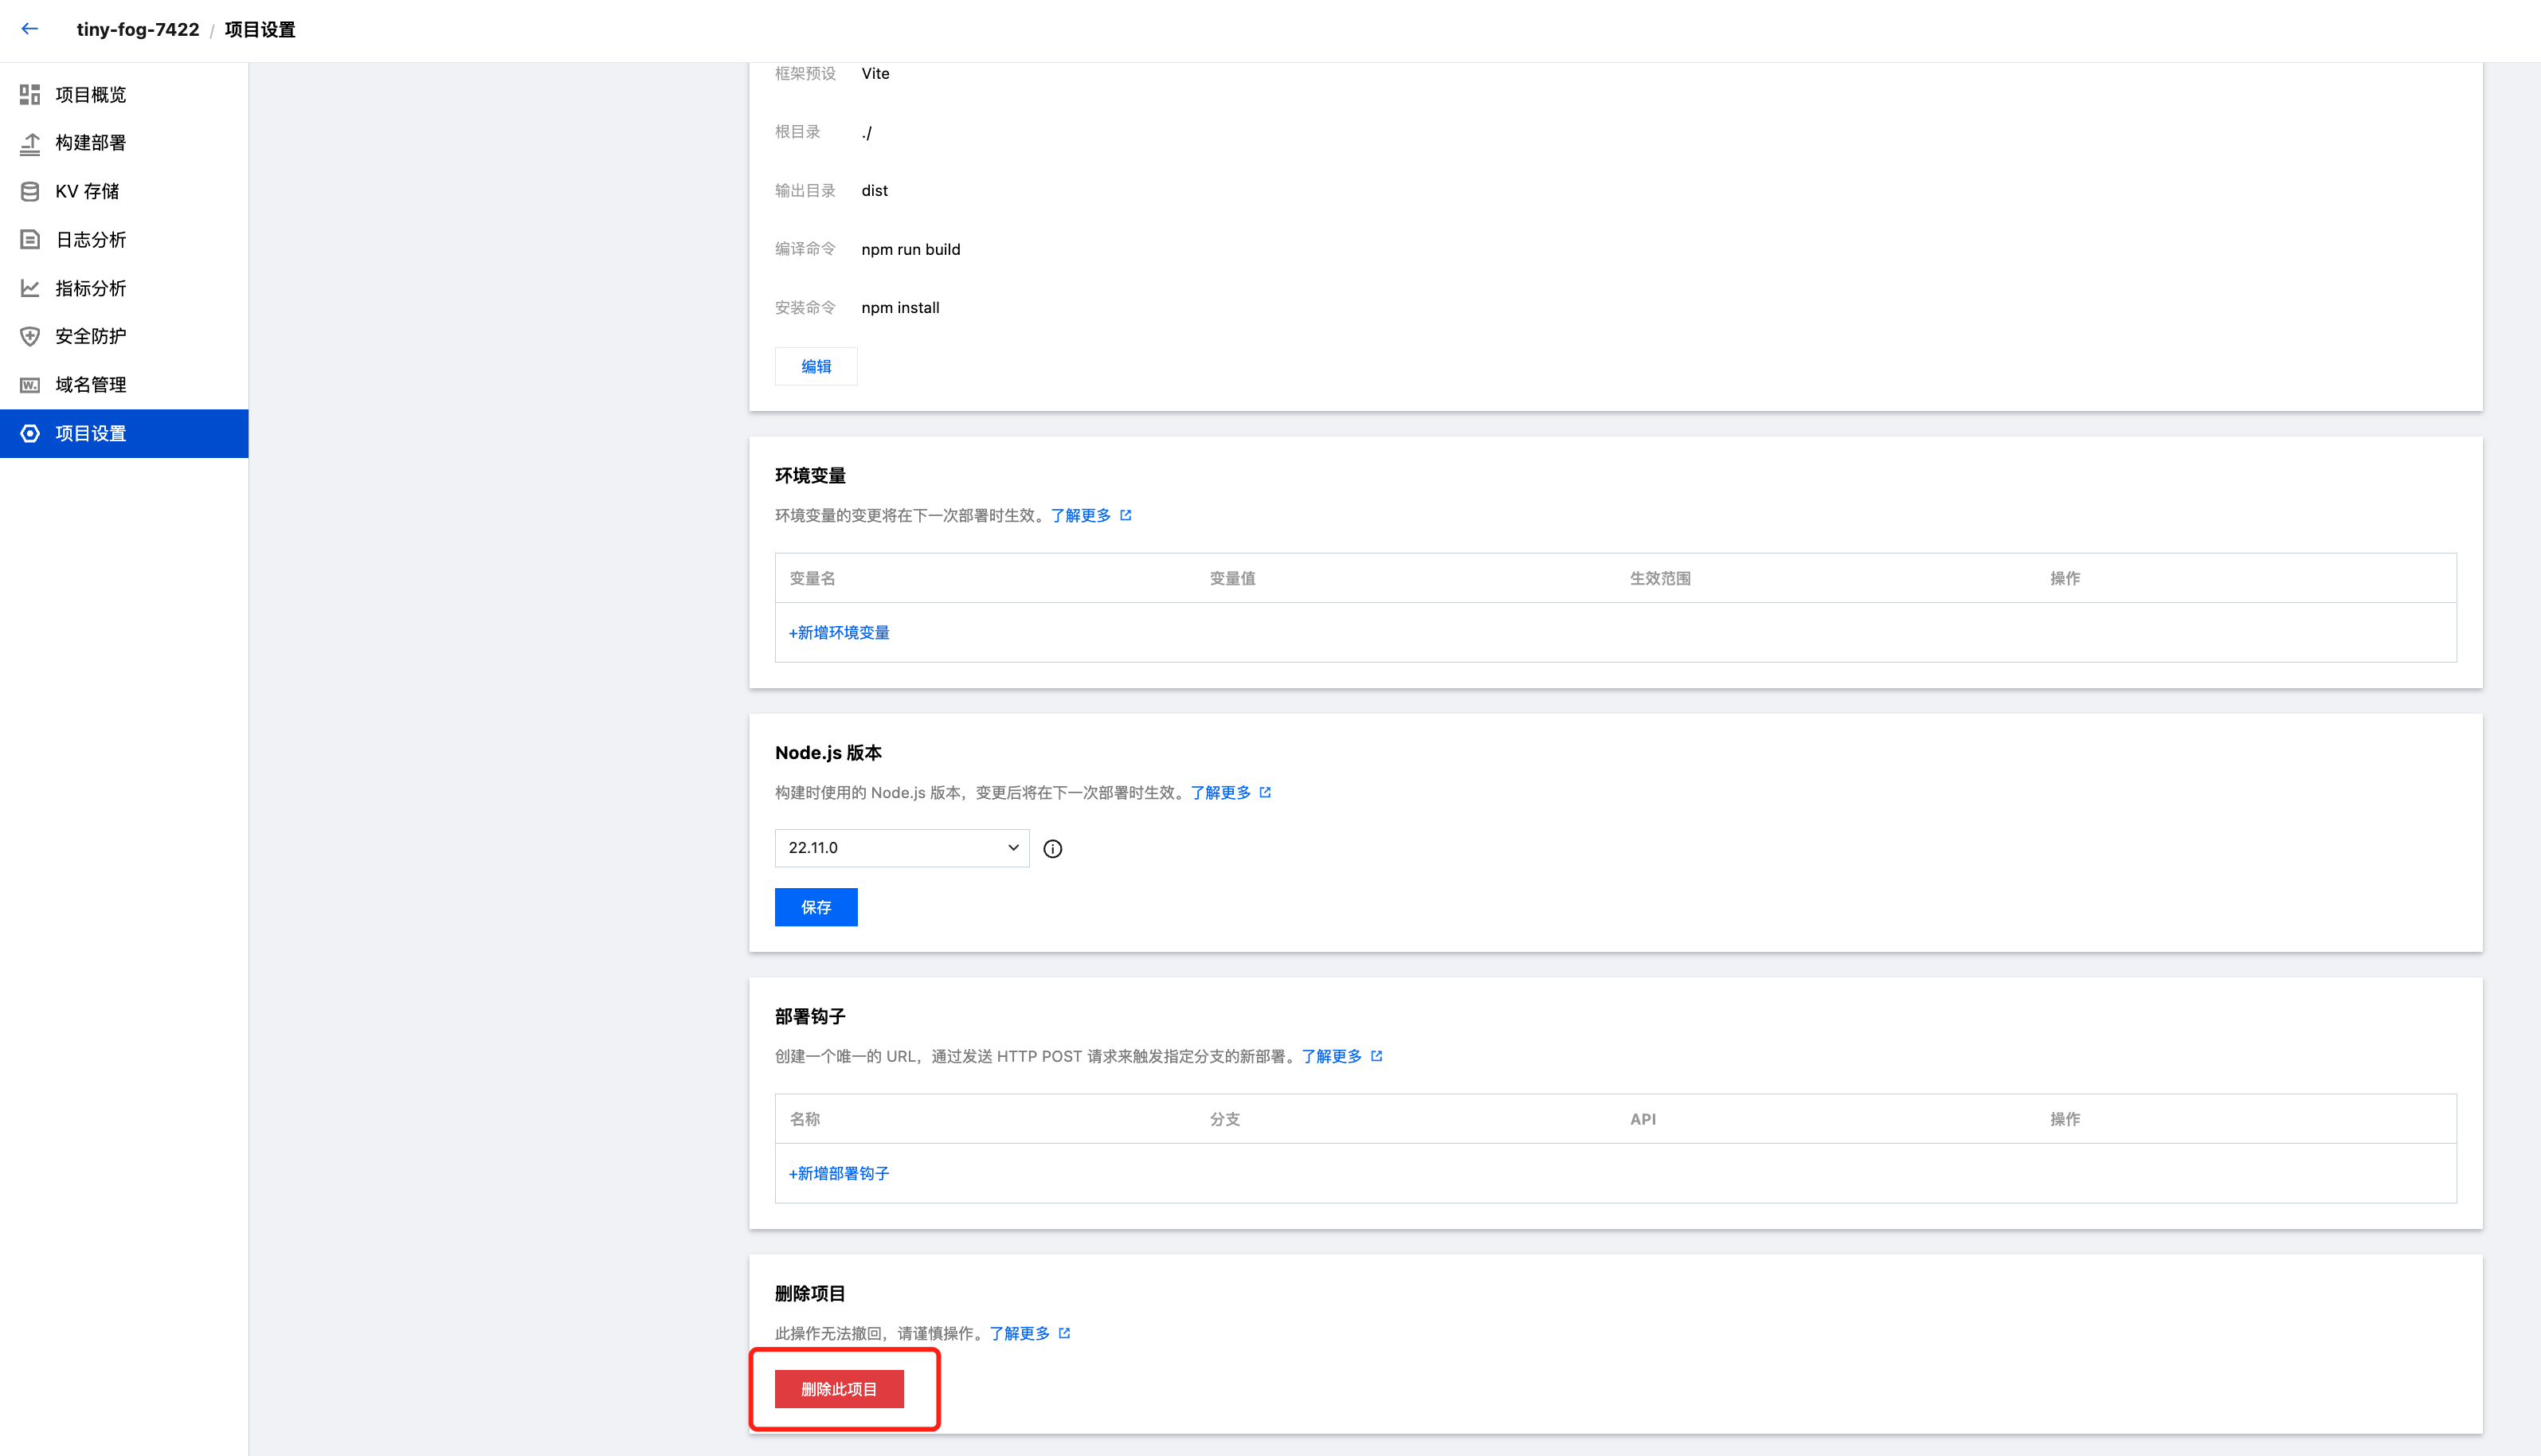
Task: Click the 指标分析 chart icon
Action: coord(30,288)
